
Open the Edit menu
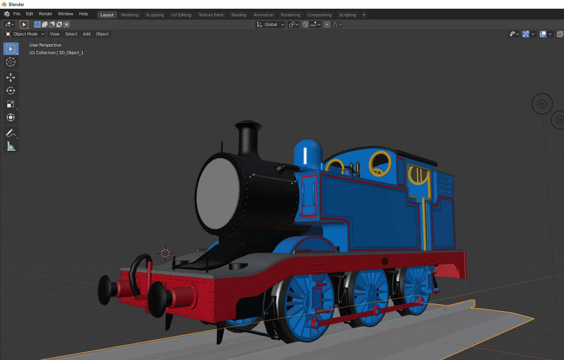click(x=30, y=14)
